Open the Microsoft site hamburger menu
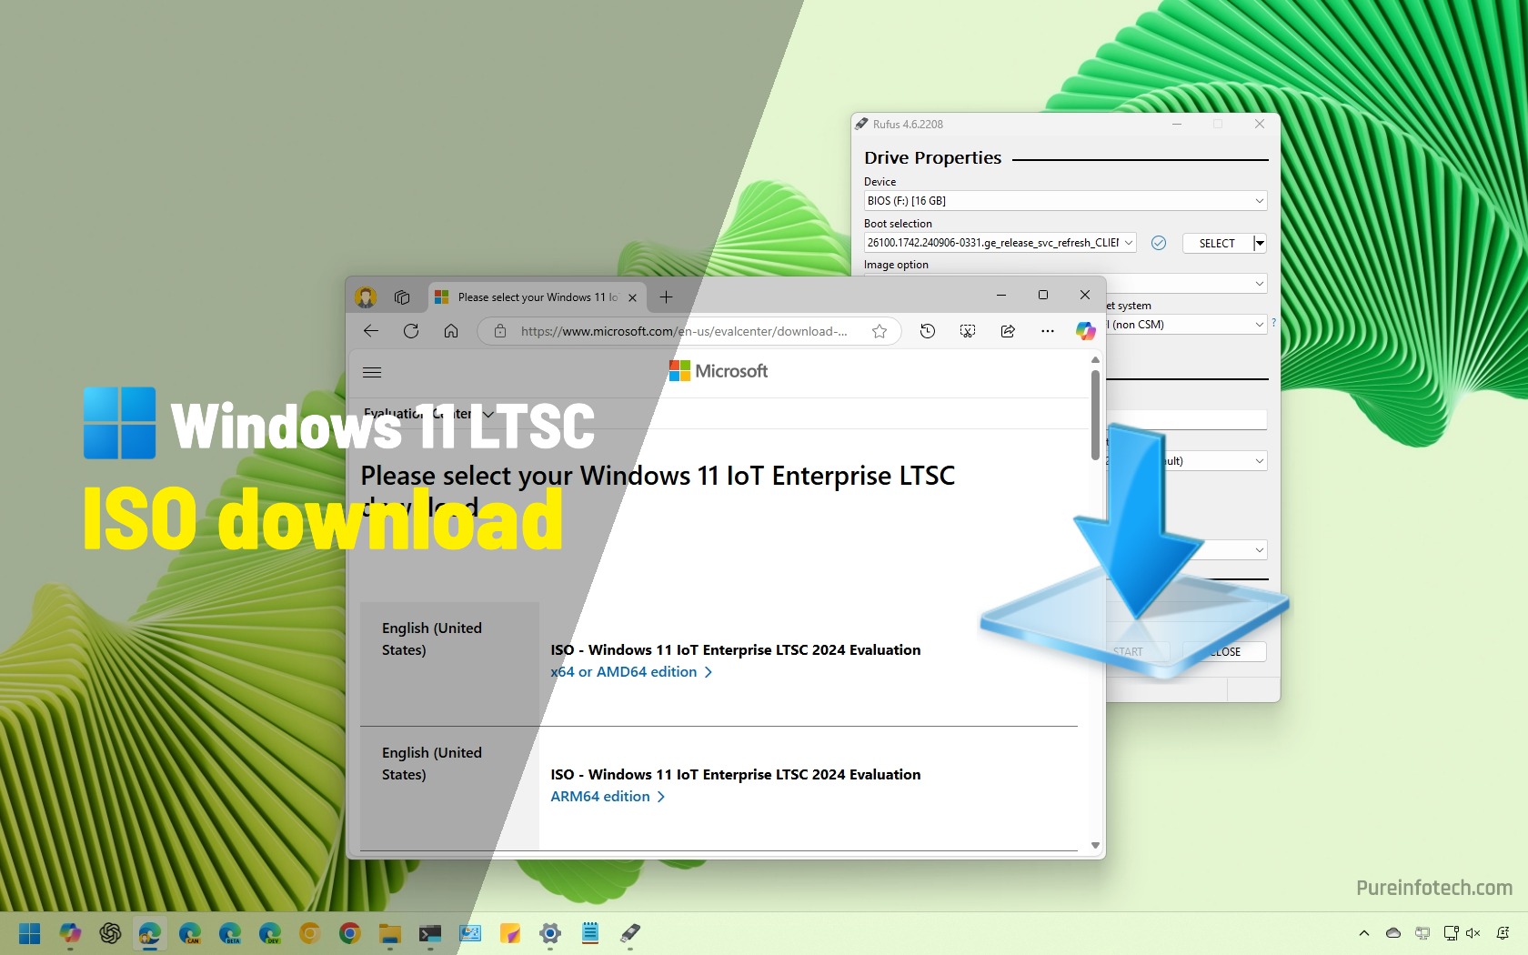The image size is (1528, 955). [x=371, y=372]
